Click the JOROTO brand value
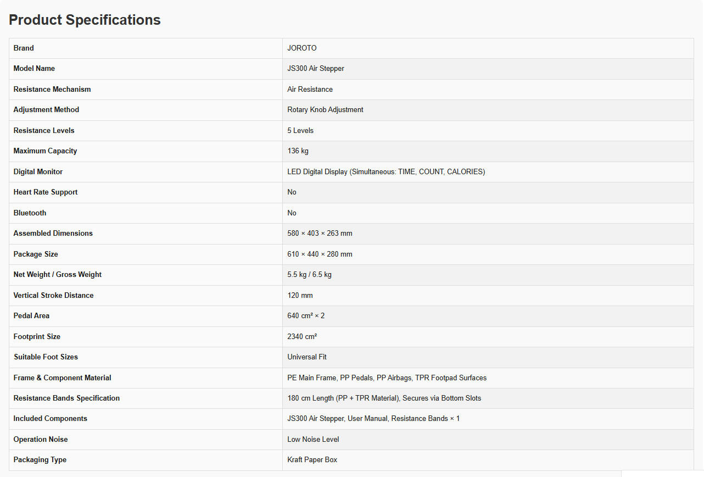The image size is (704, 477). tap(302, 48)
